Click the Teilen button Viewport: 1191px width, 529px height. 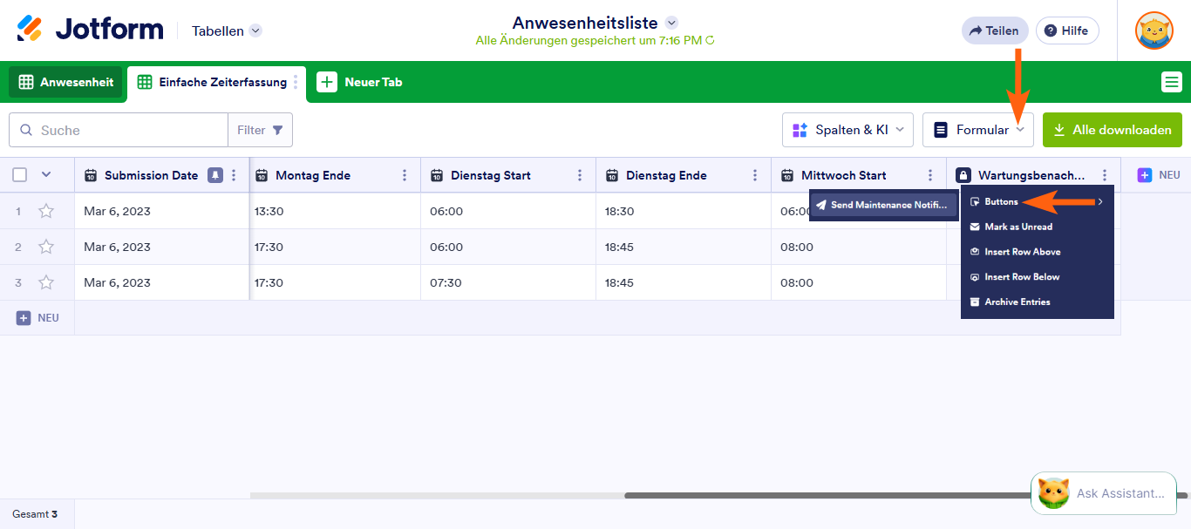point(995,31)
